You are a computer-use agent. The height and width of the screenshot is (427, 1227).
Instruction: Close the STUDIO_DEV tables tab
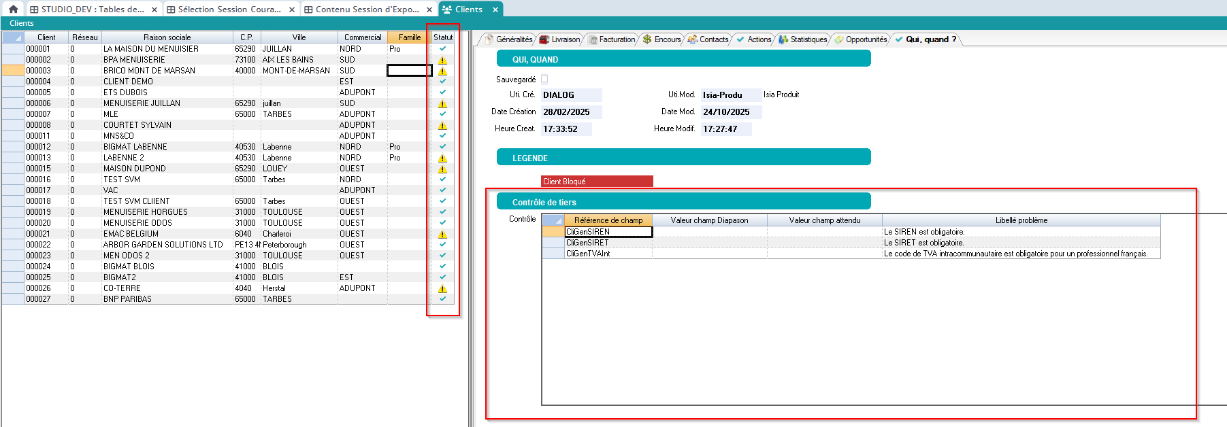[x=154, y=10]
